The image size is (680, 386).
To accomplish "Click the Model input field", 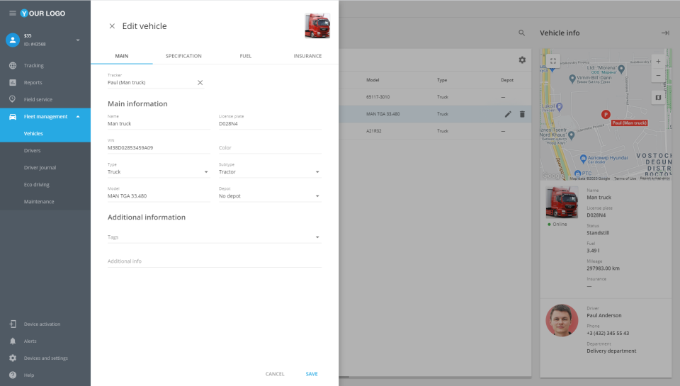I will 159,196.
